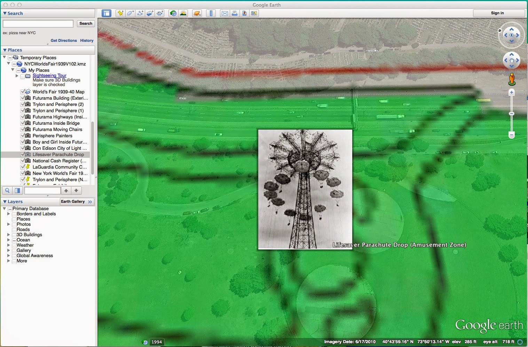Screen dimensions: 528x347
Task: Click the Sign in button
Action: [498, 13]
